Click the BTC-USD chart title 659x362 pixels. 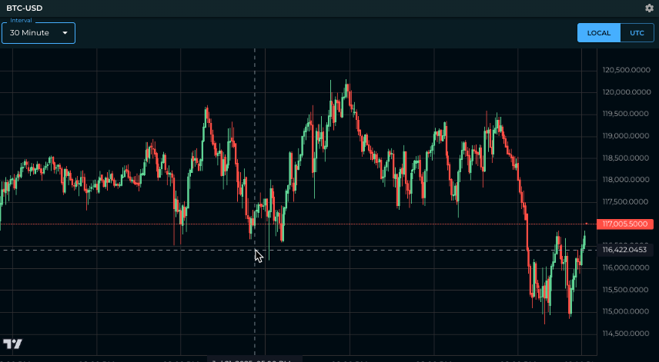[25, 8]
